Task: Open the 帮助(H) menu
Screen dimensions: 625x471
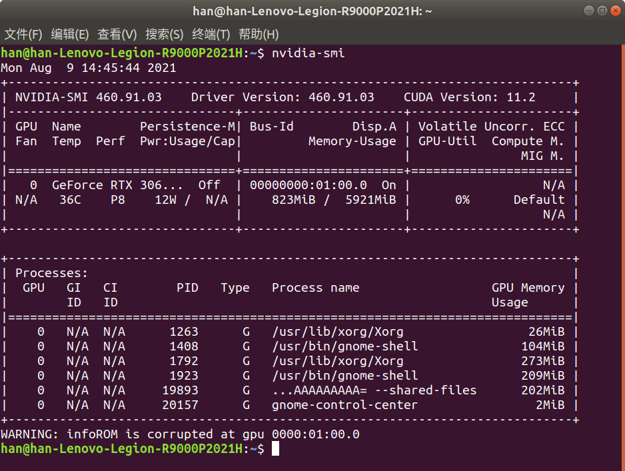Action: click(x=259, y=35)
